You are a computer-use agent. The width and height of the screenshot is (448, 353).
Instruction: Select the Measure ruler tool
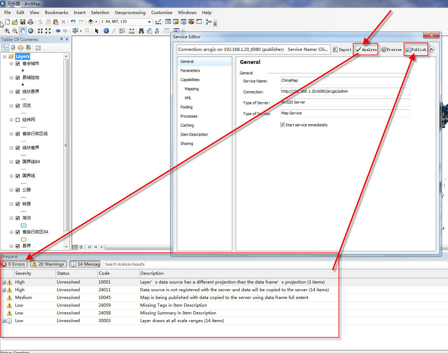point(132,31)
